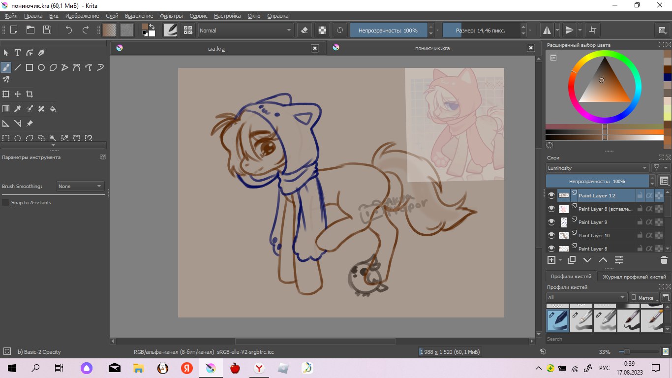Select the Ellipse shape tool

[41, 67]
